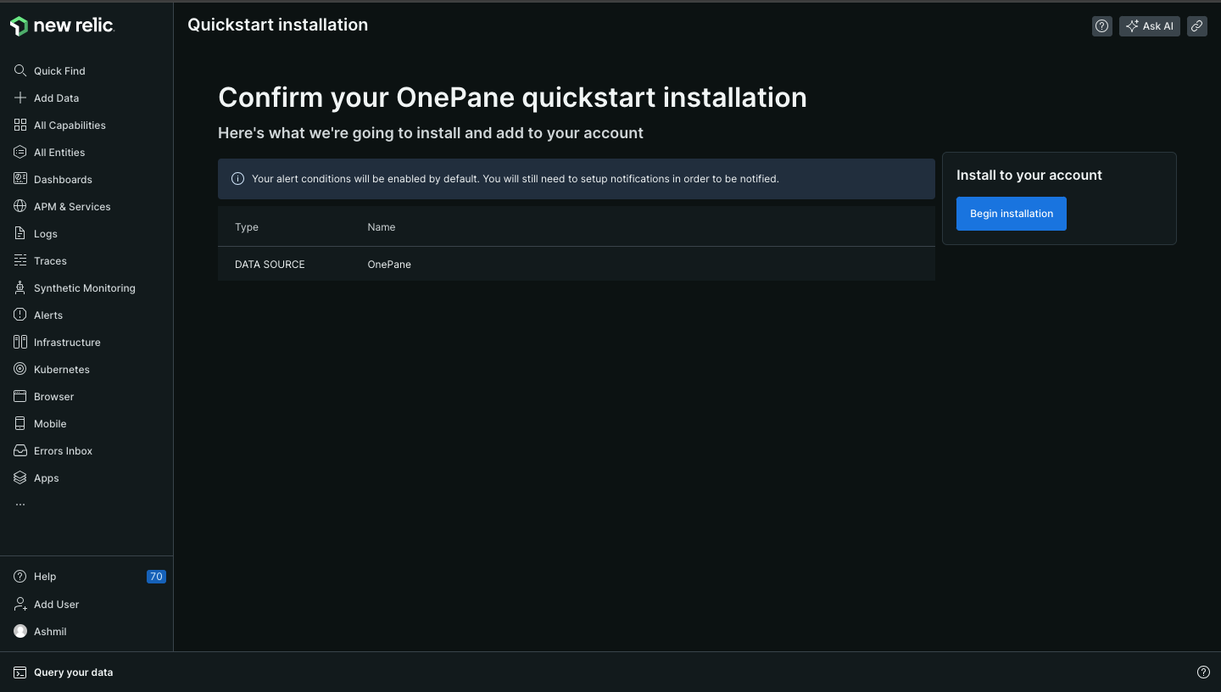The width and height of the screenshot is (1221, 692).
Task: Click the Begin installation button
Action: pos(1012,214)
